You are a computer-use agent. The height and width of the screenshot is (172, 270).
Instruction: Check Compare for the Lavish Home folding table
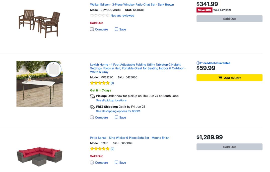click(x=92, y=117)
